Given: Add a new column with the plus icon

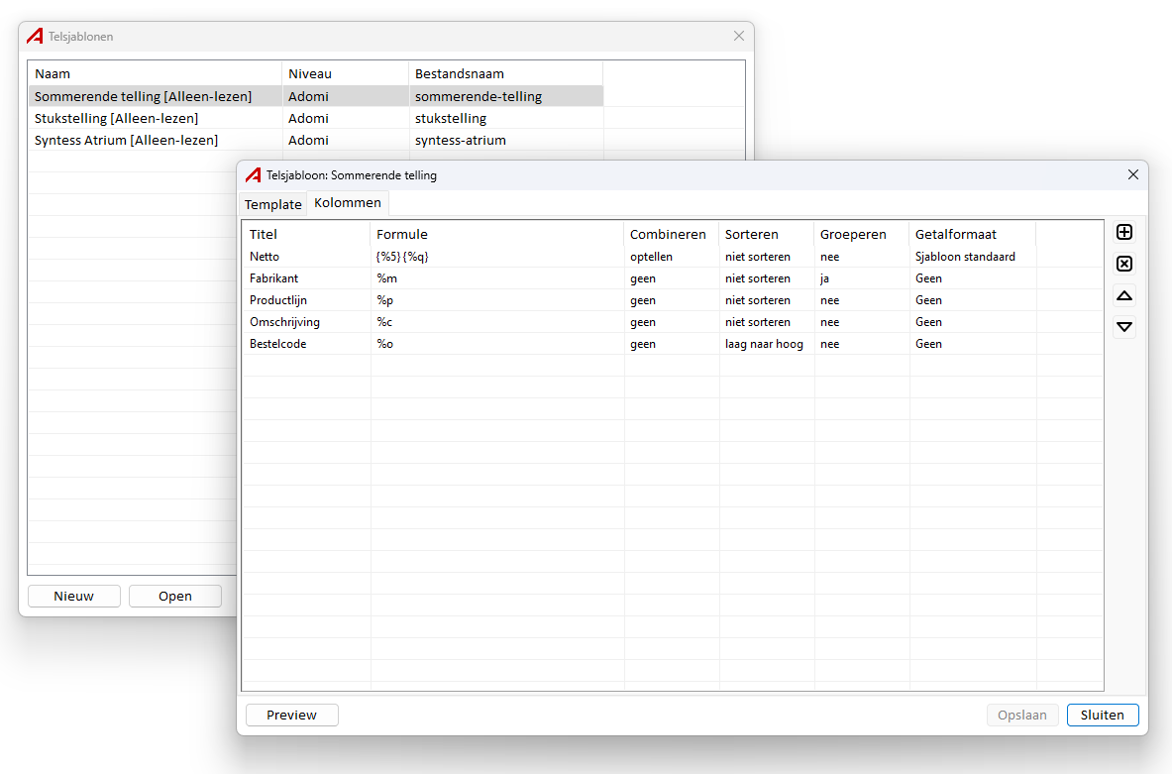Looking at the screenshot, I should point(1124,232).
